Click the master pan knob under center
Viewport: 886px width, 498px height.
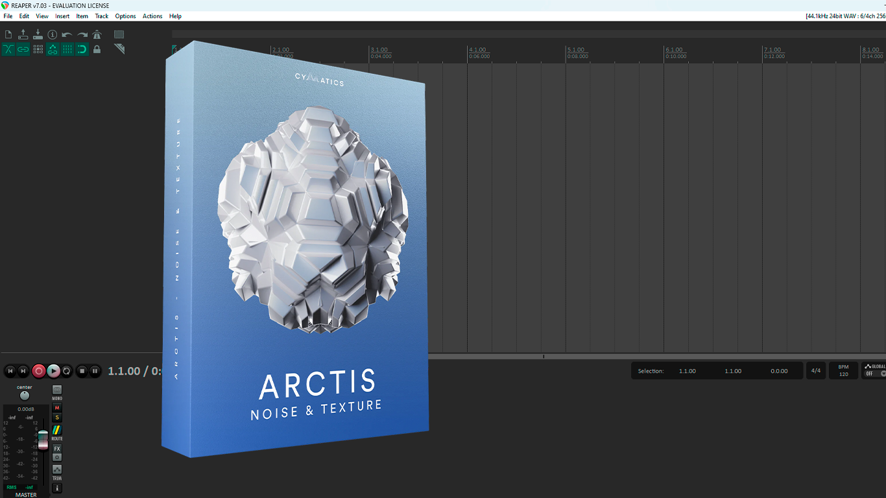click(25, 396)
